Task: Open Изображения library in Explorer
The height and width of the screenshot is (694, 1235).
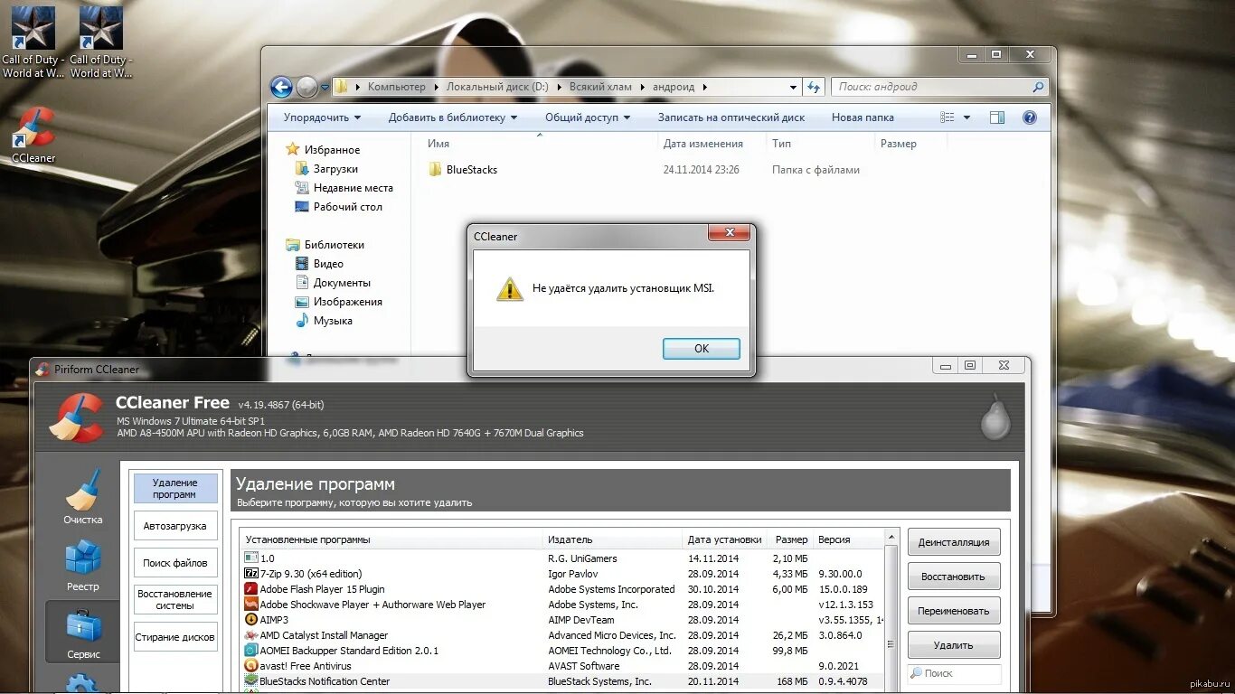Action: click(339, 302)
